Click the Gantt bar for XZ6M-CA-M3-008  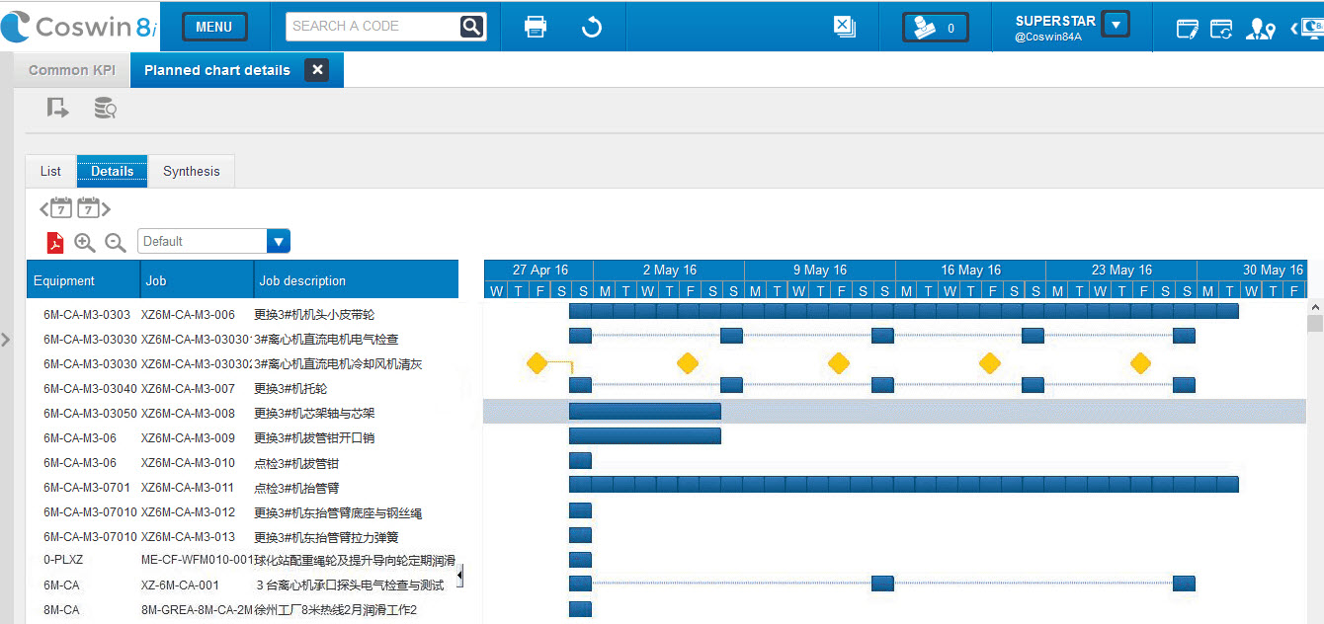[645, 411]
